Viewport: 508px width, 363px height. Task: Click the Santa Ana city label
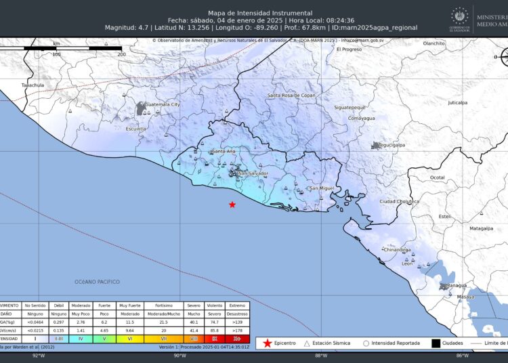pyautogui.click(x=224, y=151)
